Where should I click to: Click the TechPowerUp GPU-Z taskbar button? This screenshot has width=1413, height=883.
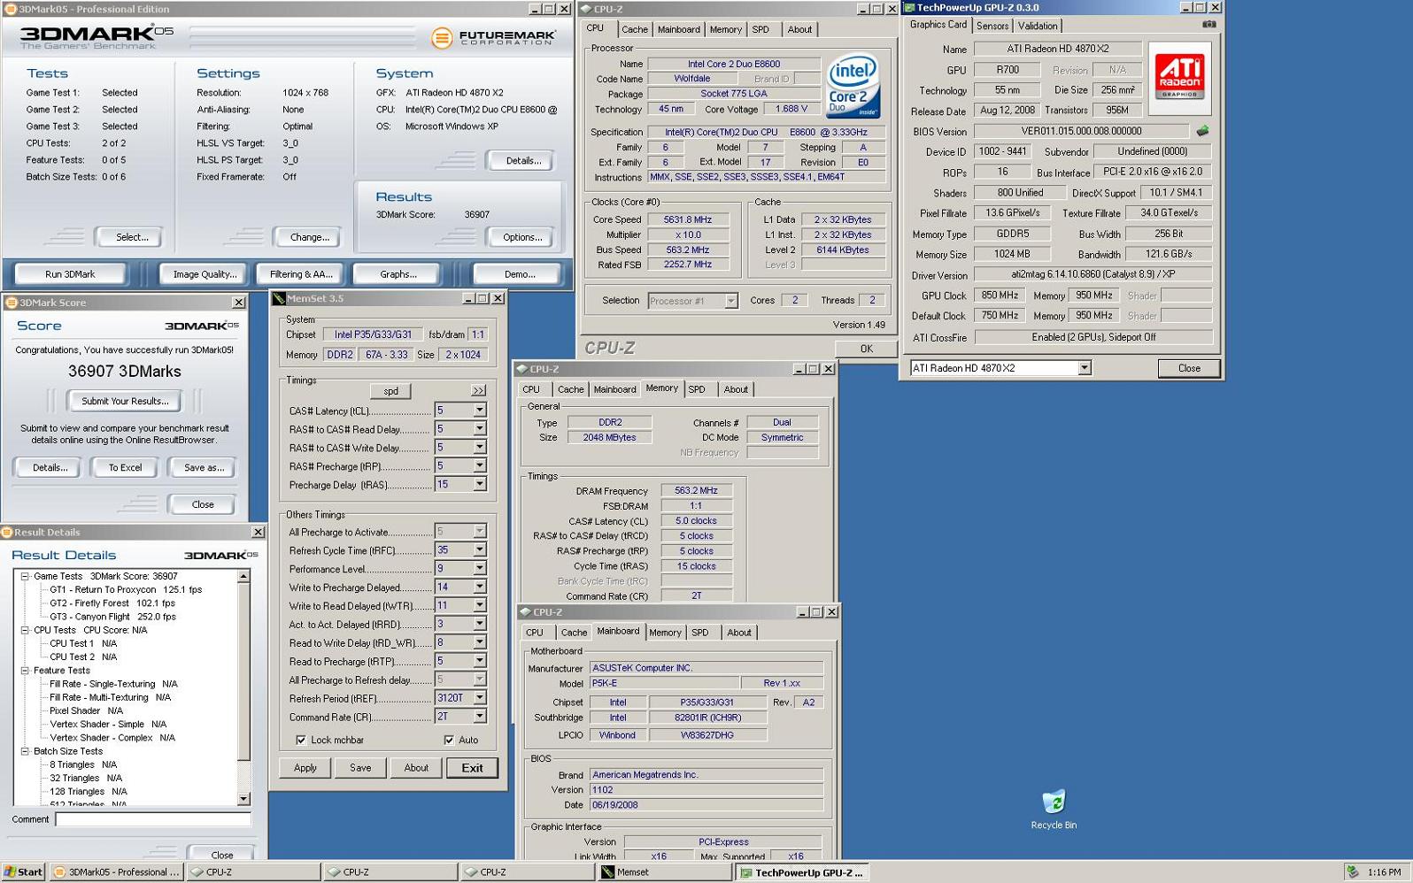[803, 872]
